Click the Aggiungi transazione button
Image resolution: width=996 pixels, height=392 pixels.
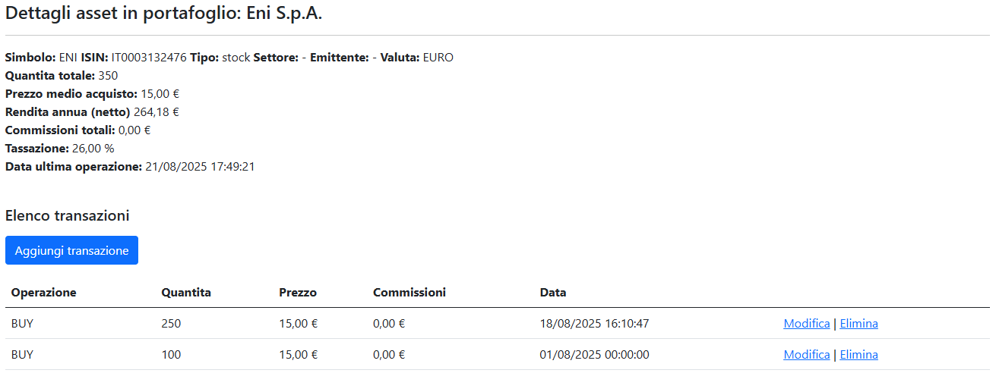coord(71,251)
